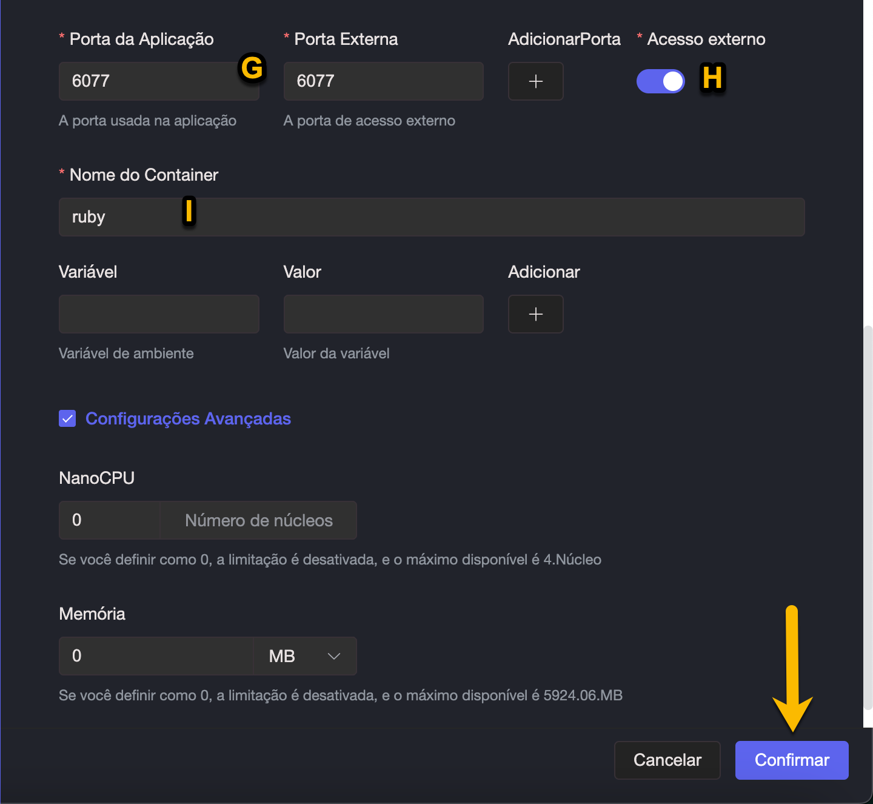Toggle the Acesso externo switch
873x804 pixels.
pos(661,81)
